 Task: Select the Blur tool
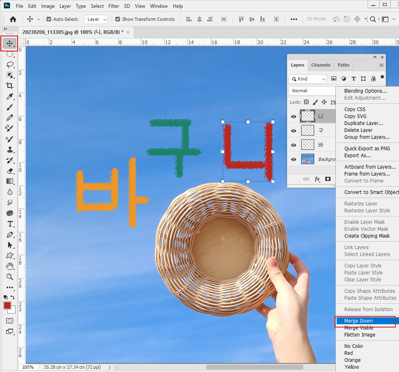pos(10,192)
